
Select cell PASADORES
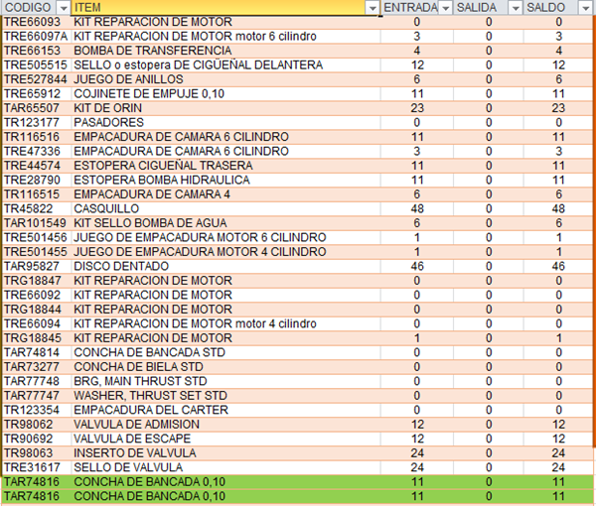[225, 123]
